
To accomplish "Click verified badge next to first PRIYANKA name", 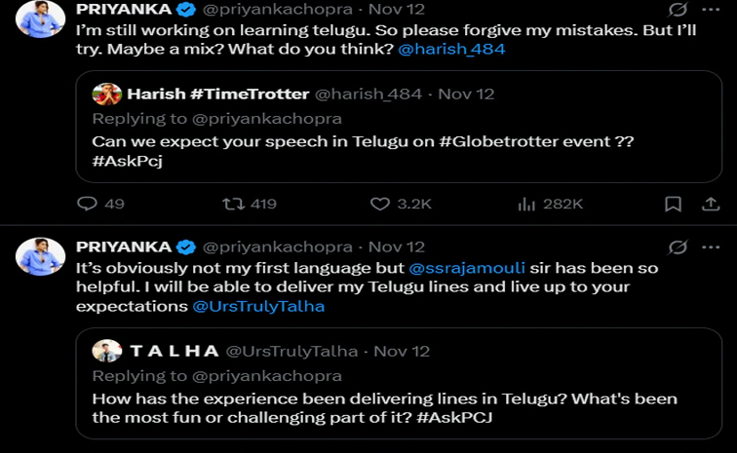I will (x=184, y=11).
